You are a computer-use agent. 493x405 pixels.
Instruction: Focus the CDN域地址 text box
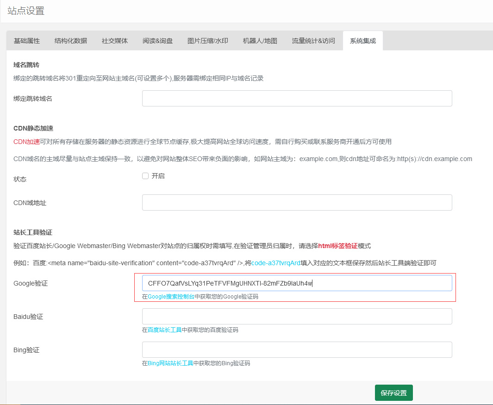coord(297,203)
